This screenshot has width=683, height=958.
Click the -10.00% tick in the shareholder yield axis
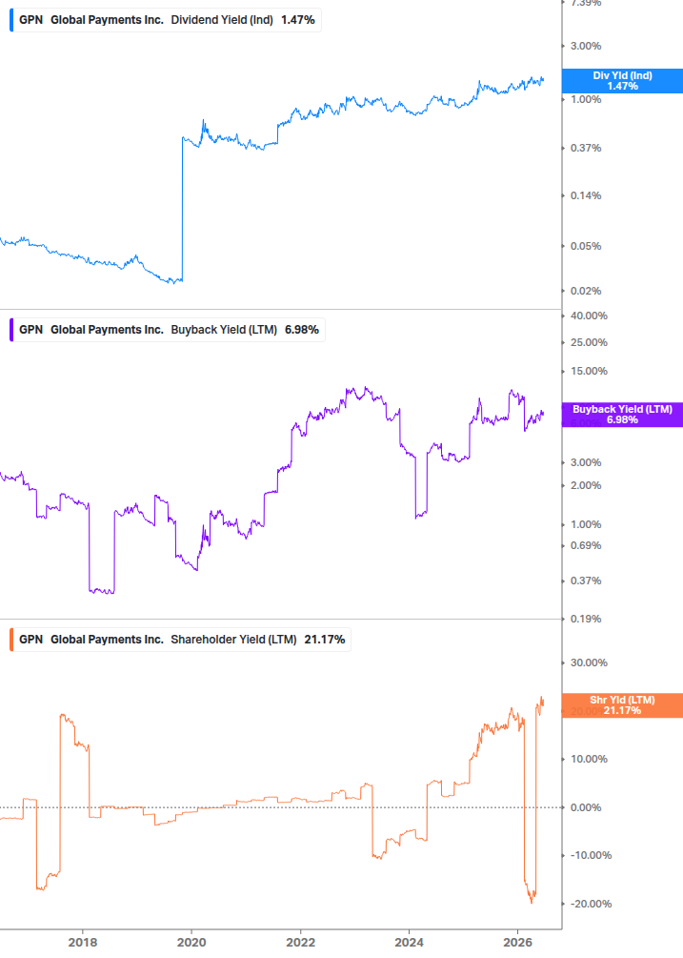click(591, 855)
